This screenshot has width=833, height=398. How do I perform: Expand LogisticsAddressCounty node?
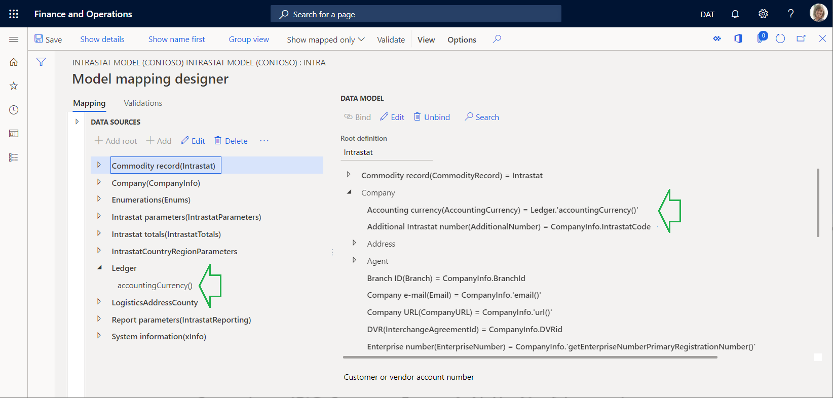click(x=99, y=302)
